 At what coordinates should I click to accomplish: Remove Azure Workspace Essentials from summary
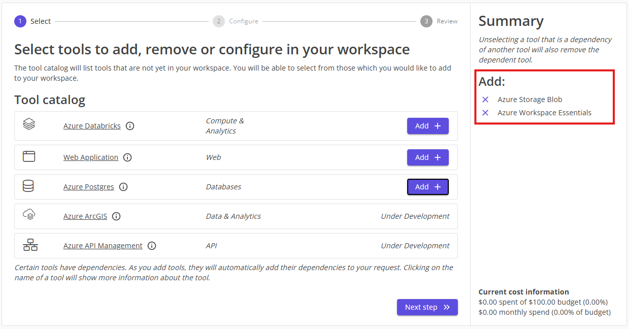pos(485,113)
